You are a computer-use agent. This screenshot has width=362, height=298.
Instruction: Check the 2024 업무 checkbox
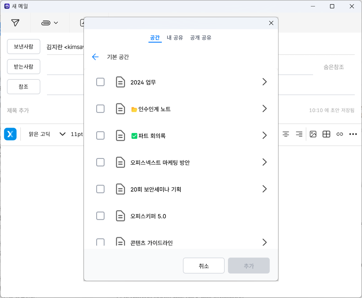click(x=100, y=82)
